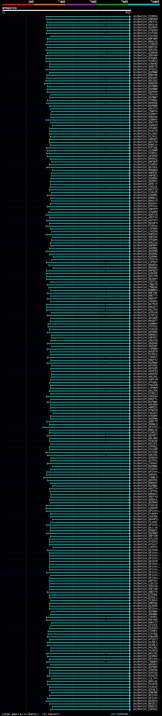
Task: Select the UniRef100_B9GKI1 row label
Action: [145, 706]
